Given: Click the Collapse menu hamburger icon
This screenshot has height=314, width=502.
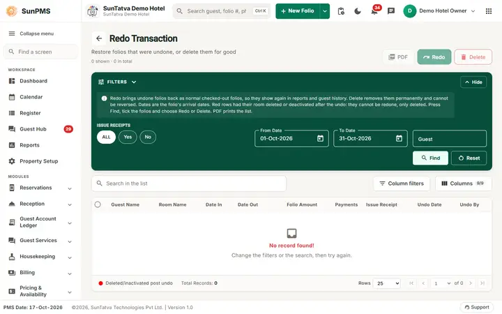Looking at the screenshot, I should (x=12, y=33).
